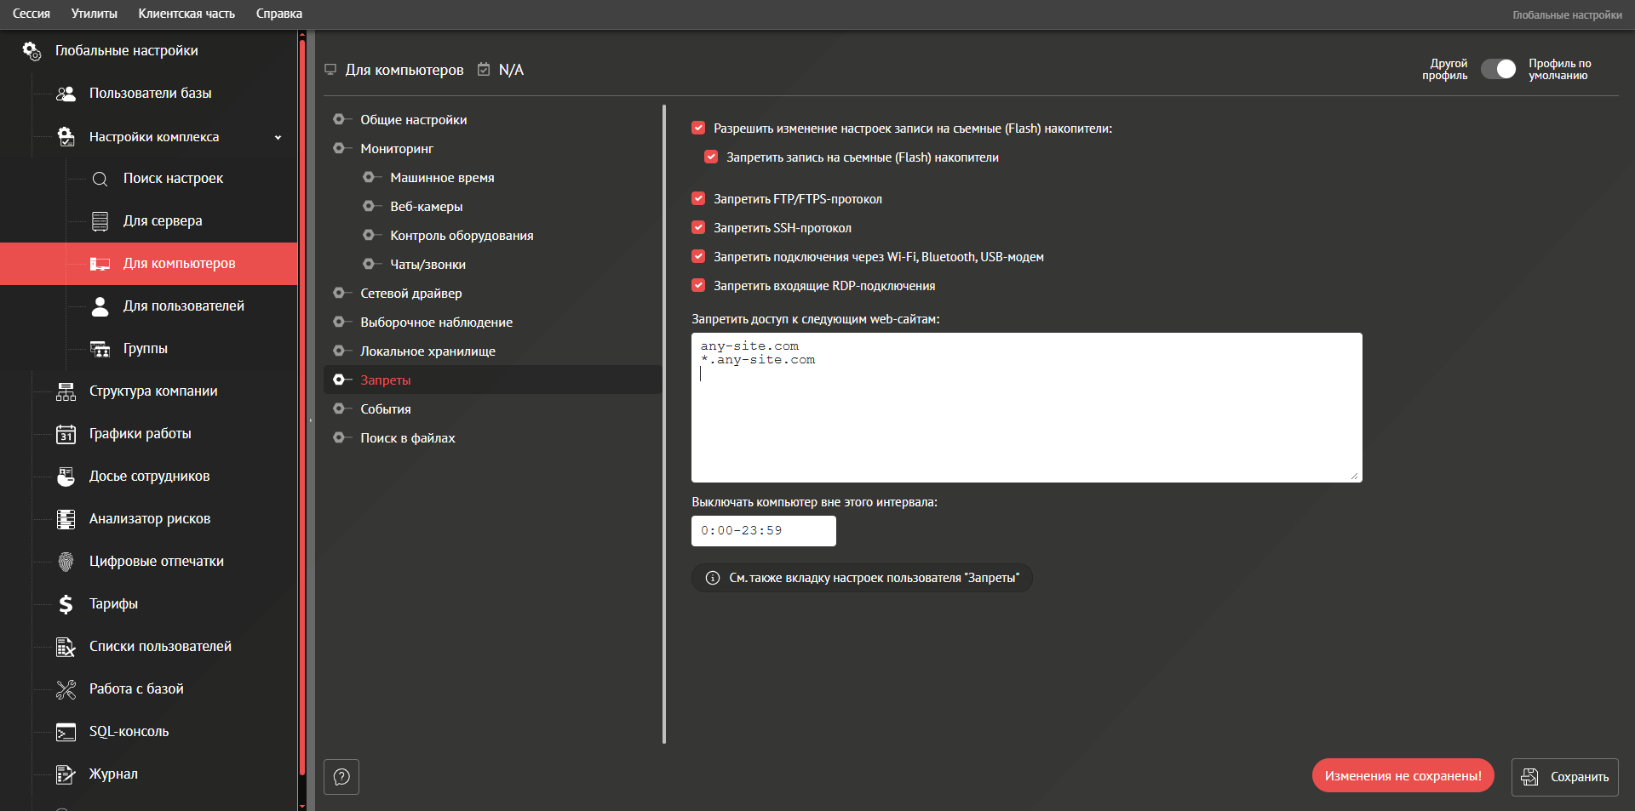Click the help question mark icon
This screenshot has width=1635, height=811.
click(341, 776)
